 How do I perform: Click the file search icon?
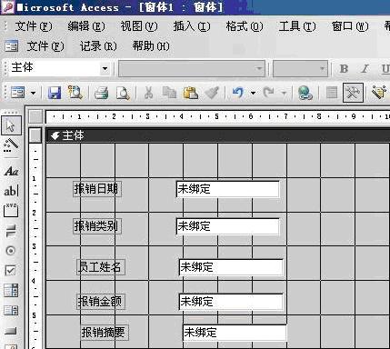pyautogui.click(x=75, y=93)
